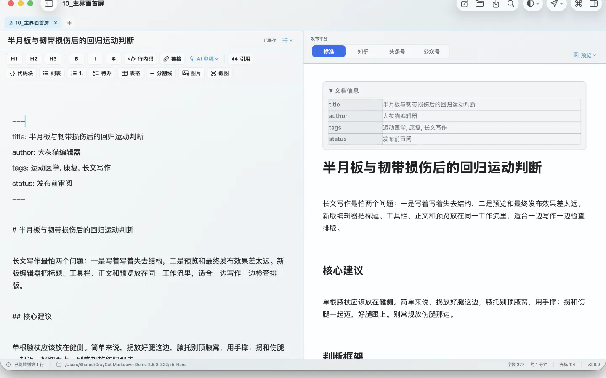This screenshot has width=606, height=378.
Task: Toggle the right preview panel icon
Action: [594, 4]
